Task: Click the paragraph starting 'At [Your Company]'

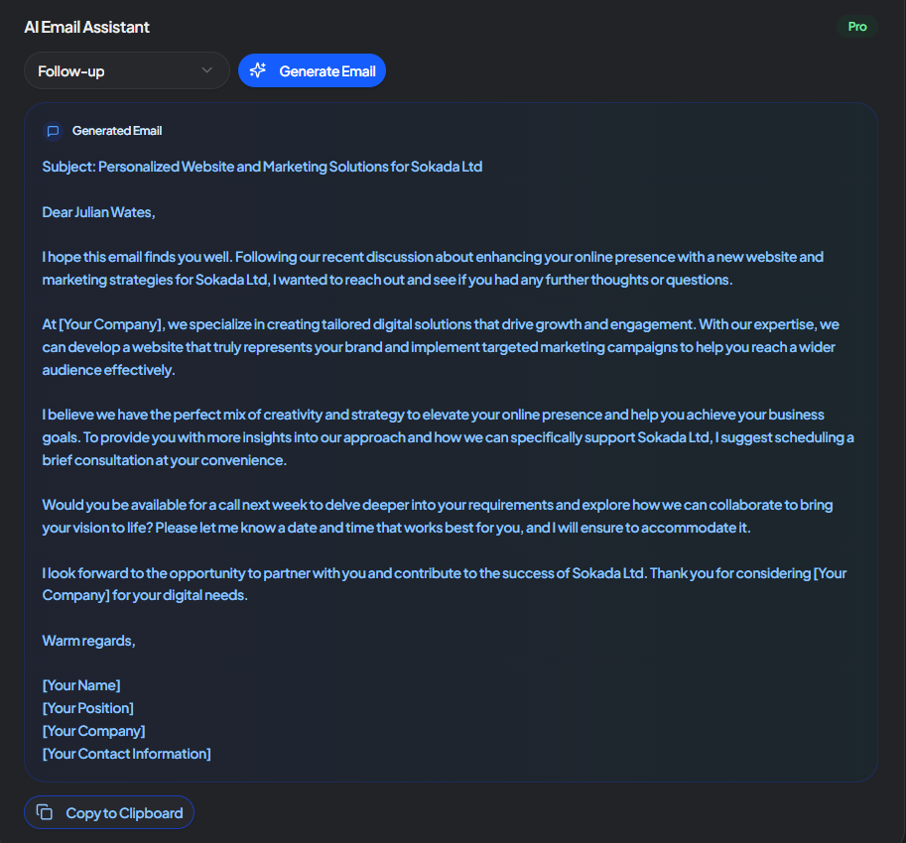Action: pyautogui.click(x=441, y=347)
